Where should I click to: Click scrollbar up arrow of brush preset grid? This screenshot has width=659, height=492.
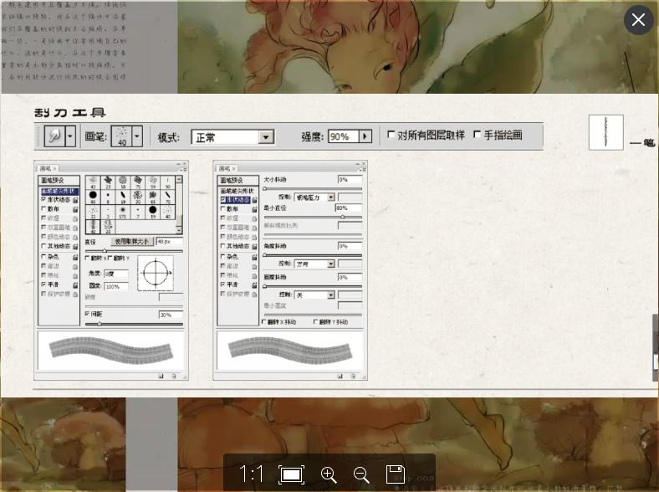179,179
